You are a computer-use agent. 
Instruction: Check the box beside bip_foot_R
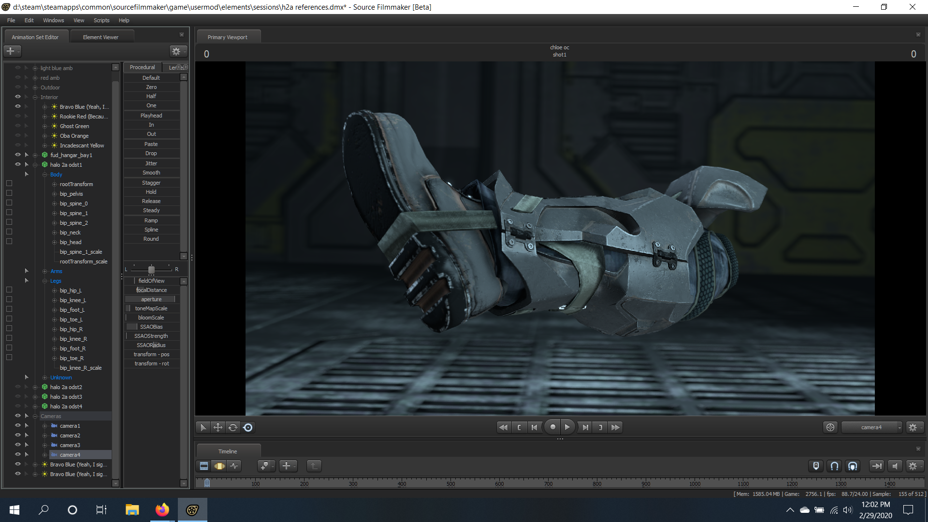tap(9, 348)
